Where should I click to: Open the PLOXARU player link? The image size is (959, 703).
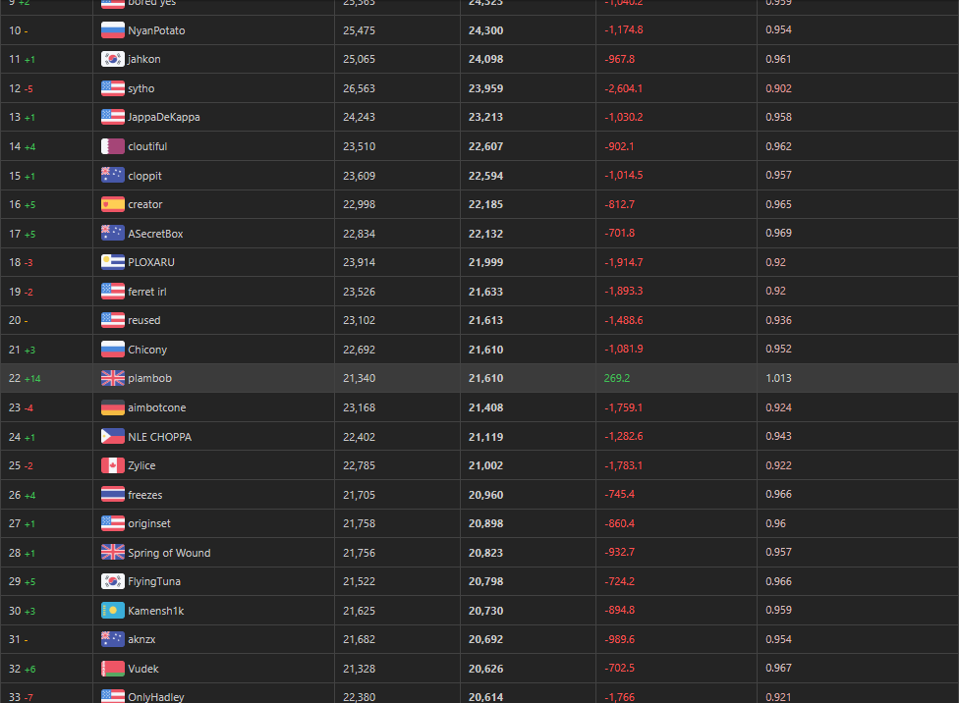[151, 262]
